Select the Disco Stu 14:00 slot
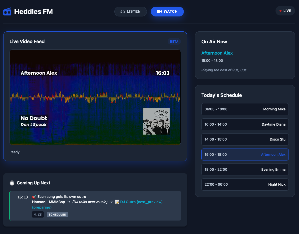299x234 pixels. [245, 139]
